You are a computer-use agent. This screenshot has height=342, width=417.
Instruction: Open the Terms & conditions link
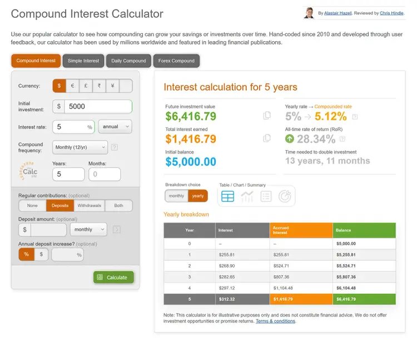(x=275, y=321)
